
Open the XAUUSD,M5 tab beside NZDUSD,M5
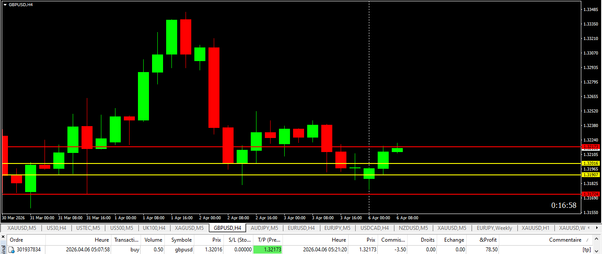click(452, 228)
